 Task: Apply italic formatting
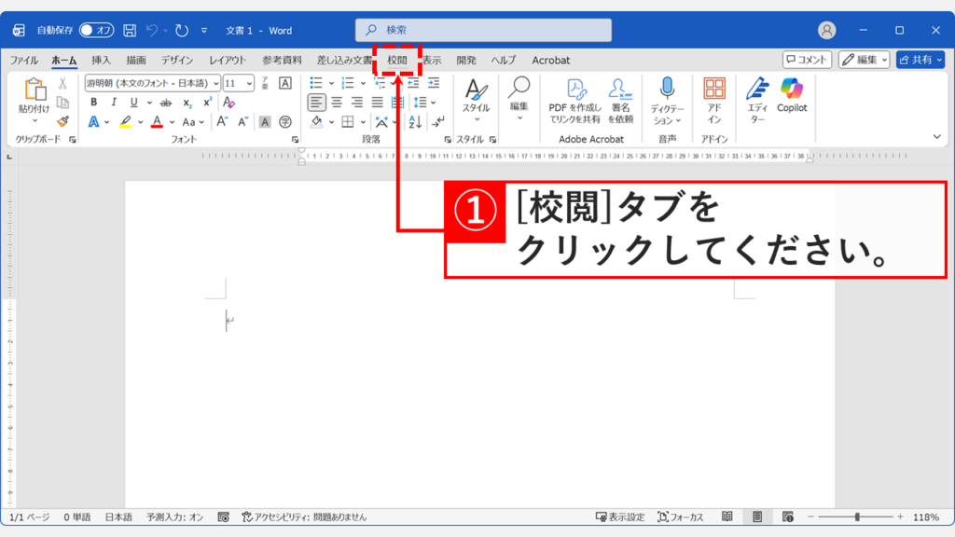coord(114,102)
